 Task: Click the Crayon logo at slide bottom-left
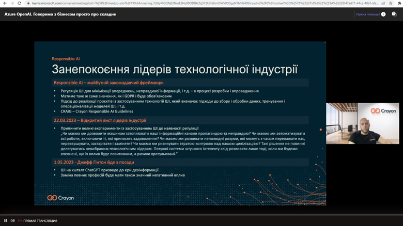coord(60,198)
